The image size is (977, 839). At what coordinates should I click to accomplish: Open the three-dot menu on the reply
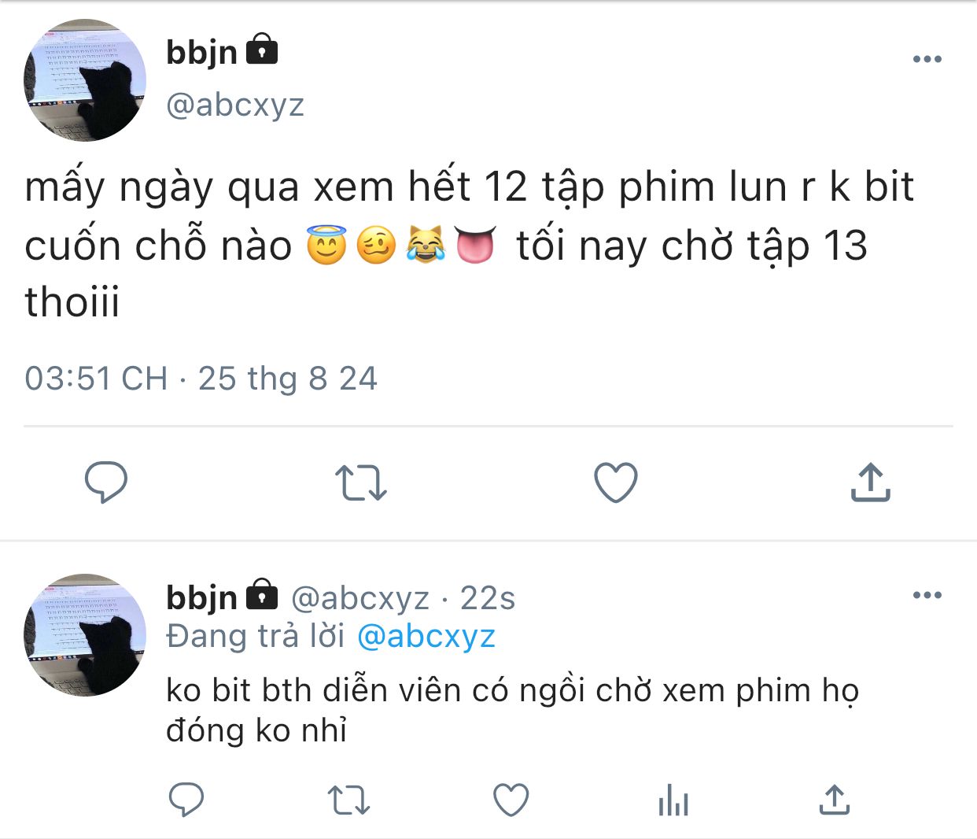coord(927,595)
